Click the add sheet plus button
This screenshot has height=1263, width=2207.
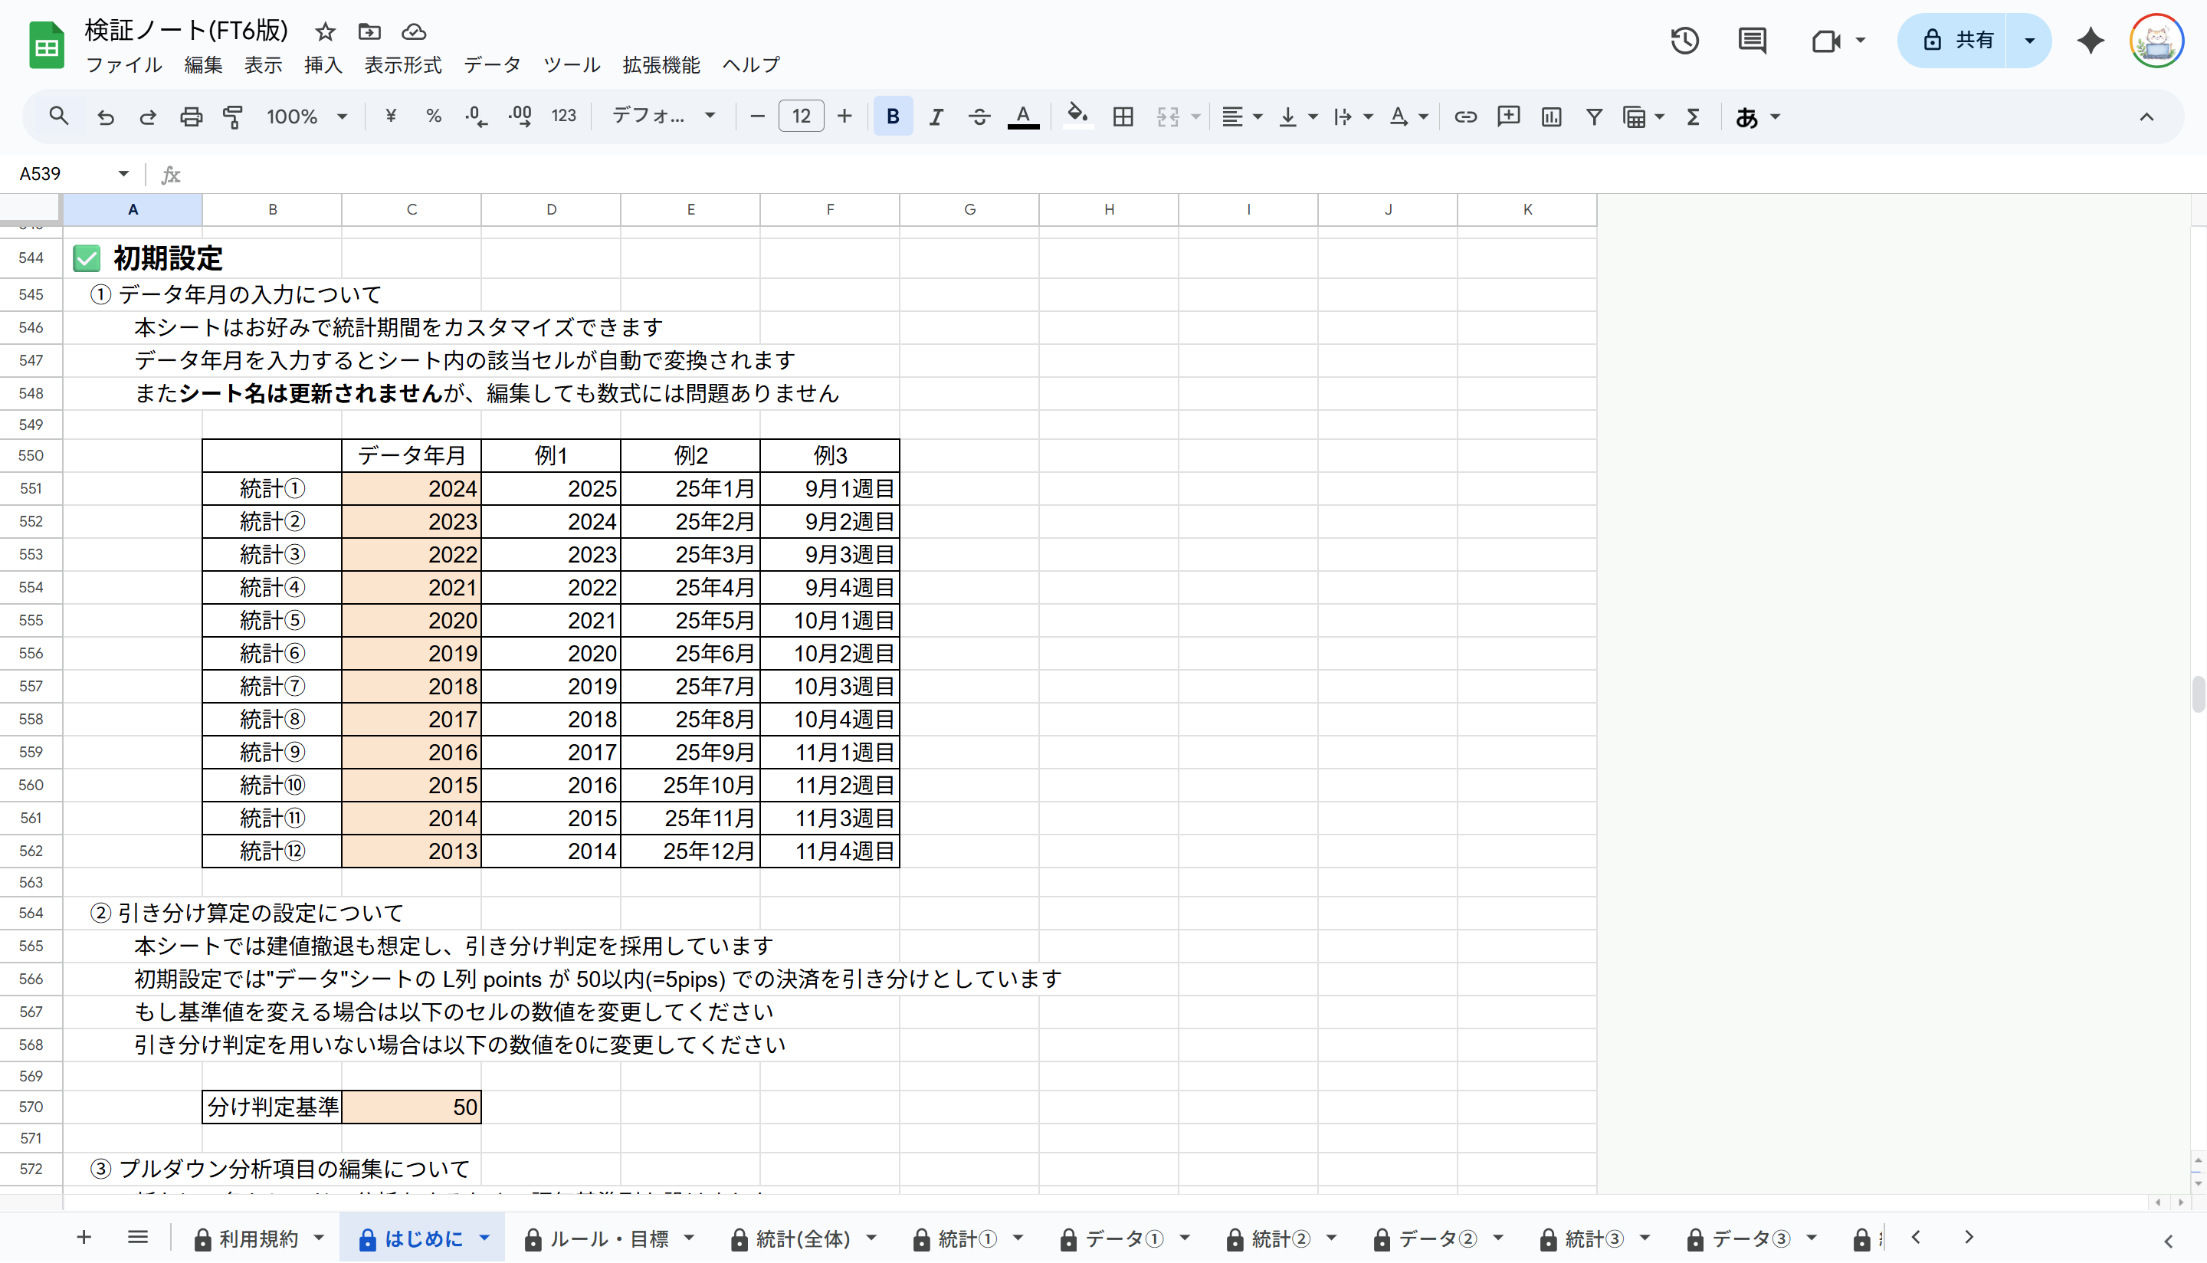click(84, 1237)
